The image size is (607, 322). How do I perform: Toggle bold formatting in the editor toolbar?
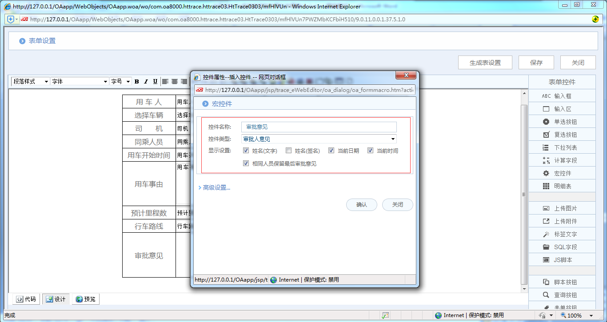[136, 81]
